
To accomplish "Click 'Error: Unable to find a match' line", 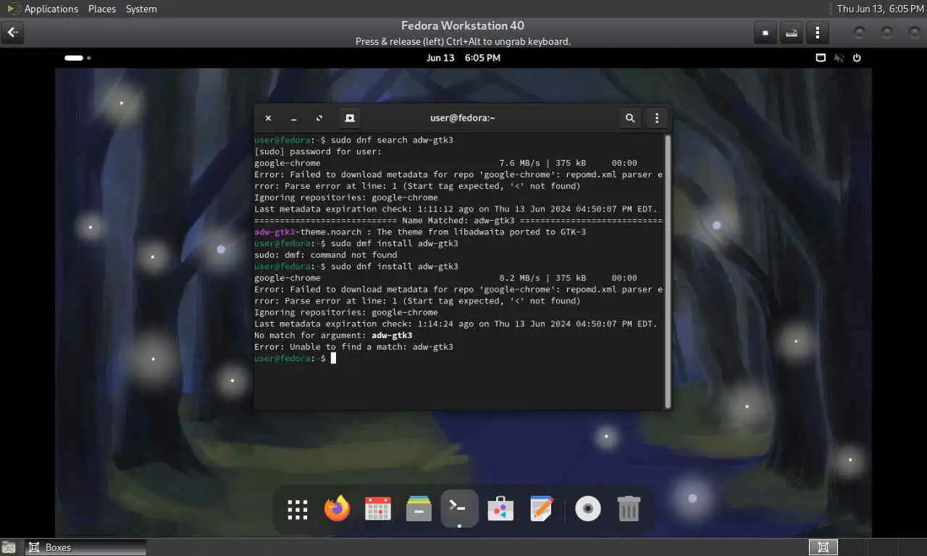I will [x=353, y=347].
